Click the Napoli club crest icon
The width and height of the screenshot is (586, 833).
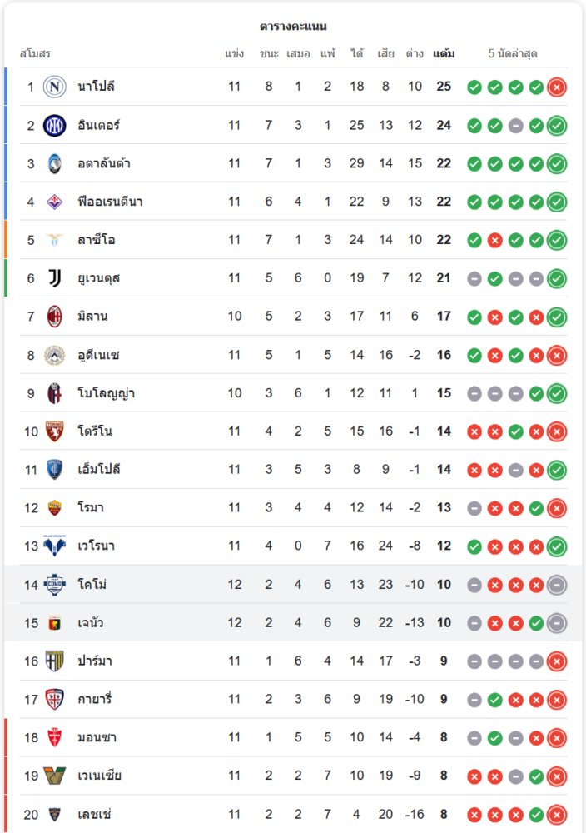point(54,87)
